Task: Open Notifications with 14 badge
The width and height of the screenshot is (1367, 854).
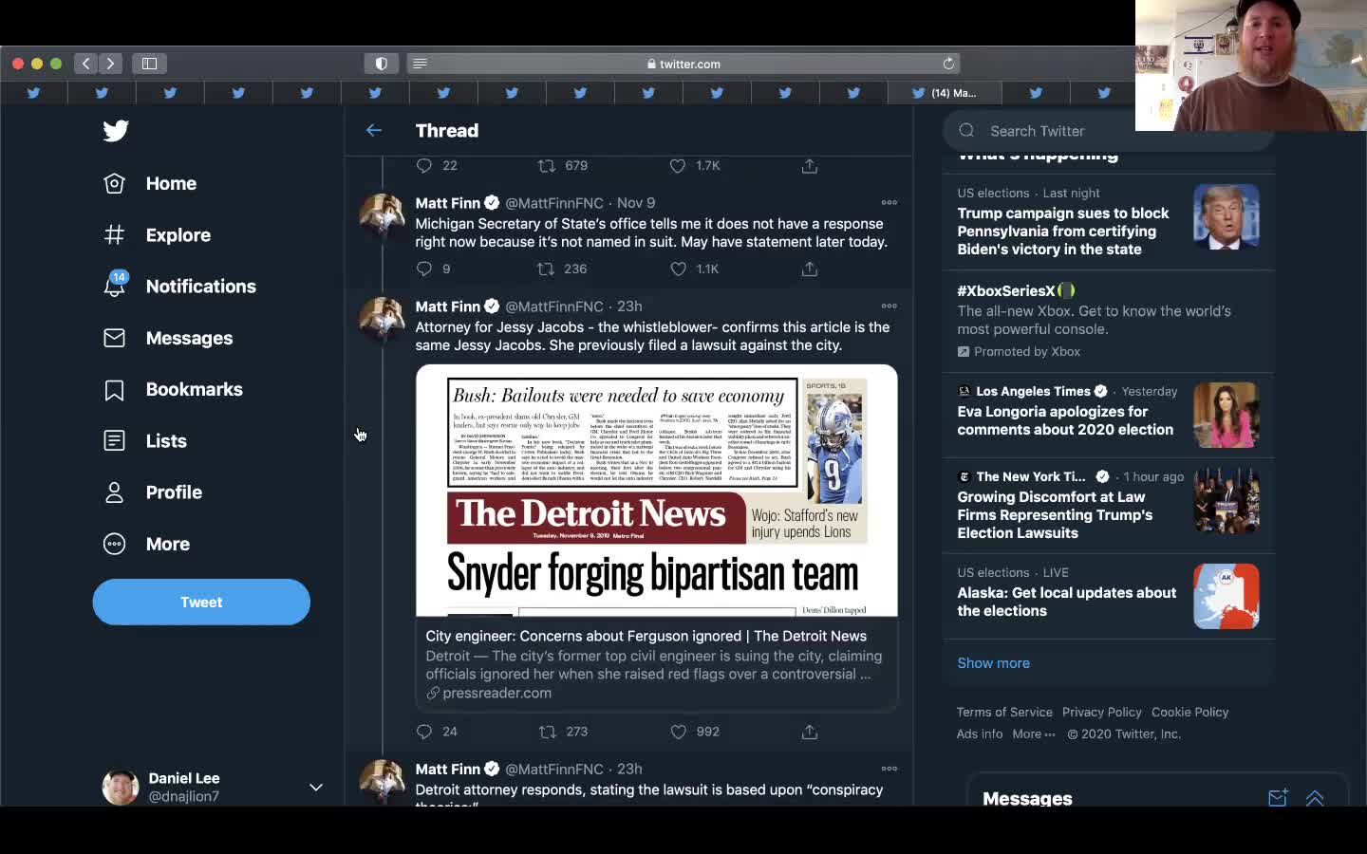Action: [x=179, y=286]
